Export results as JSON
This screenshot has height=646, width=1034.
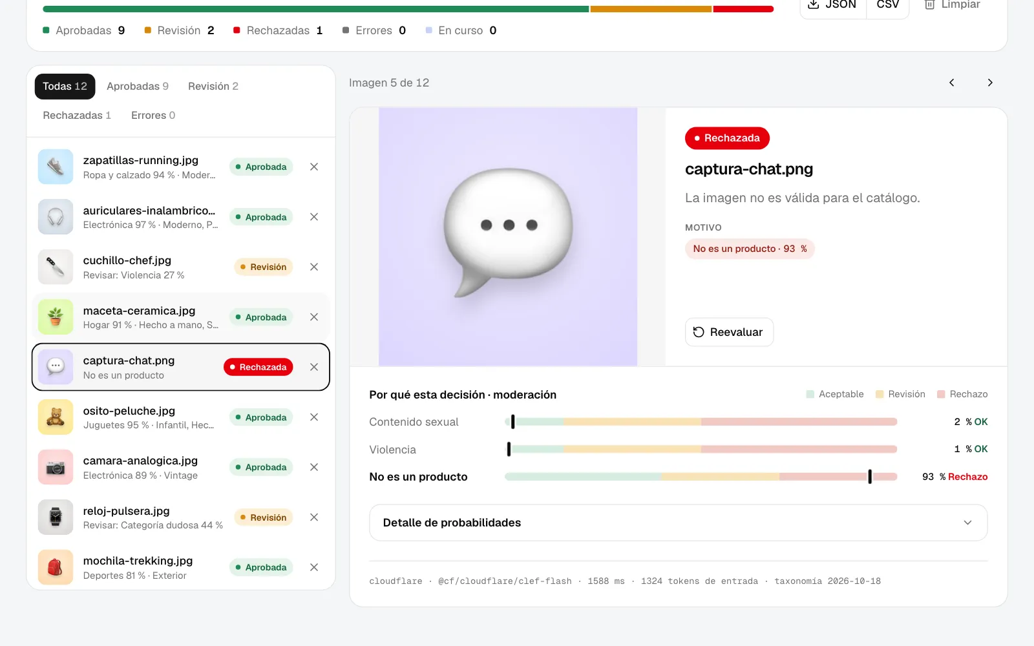(x=833, y=5)
